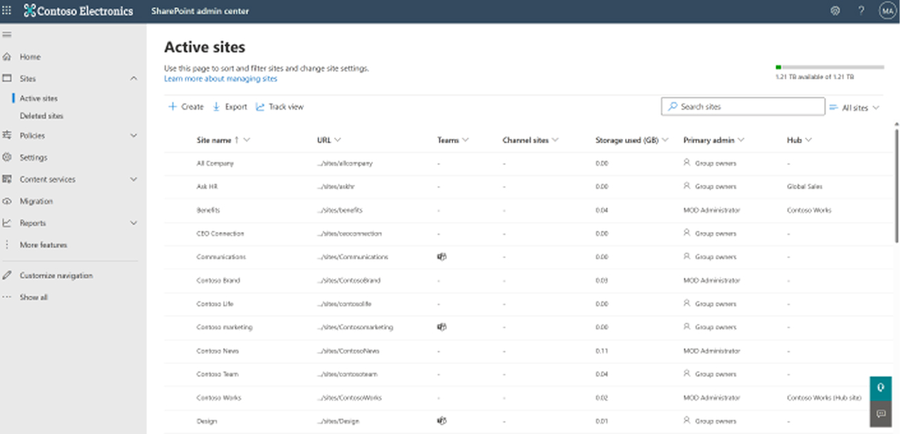Screen dimensions: 900x434
Task: Open the Contoso News site
Action: [x=217, y=350]
